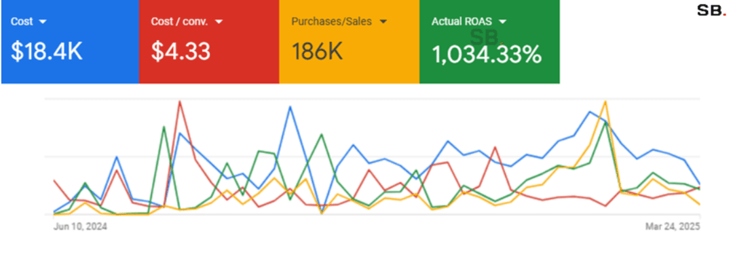Click the Mar 24, 2025 end date label
This screenshot has width=733, height=271.
[672, 228]
